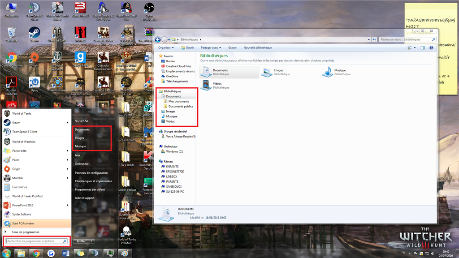Select the Rise of the Tomb Raider shortcut
This screenshot has width=459, height=258.
[x=57, y=11]
